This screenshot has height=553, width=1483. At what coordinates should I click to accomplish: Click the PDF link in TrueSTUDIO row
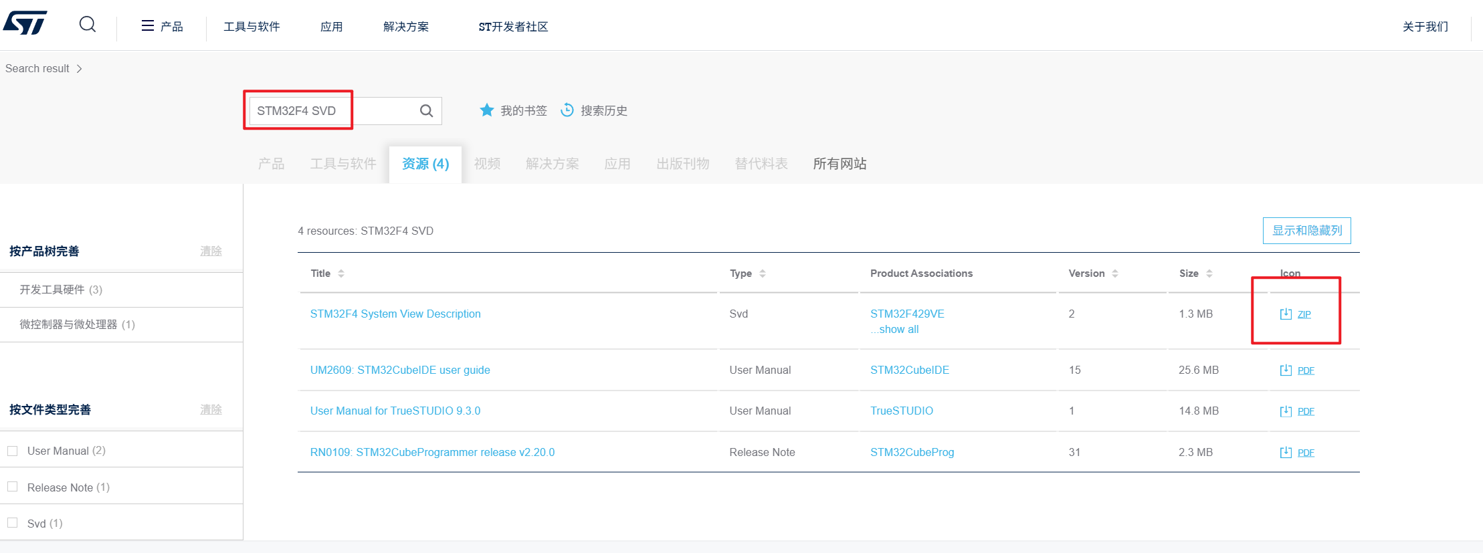tap(1306, 411)
